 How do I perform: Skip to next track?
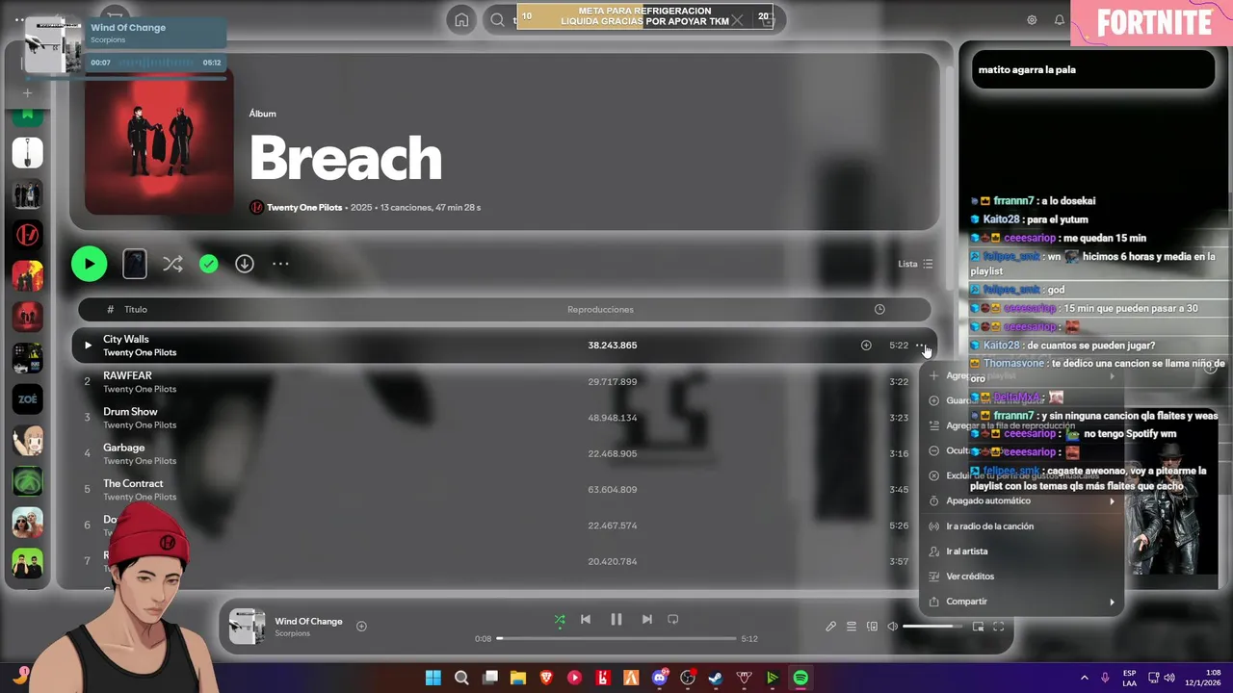click(x=647, y=620)
